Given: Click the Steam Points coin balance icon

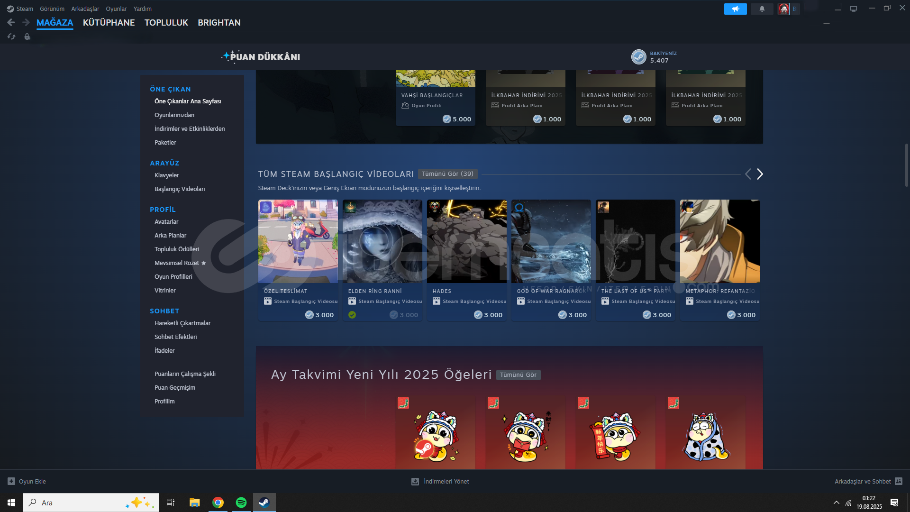Looking at the screenshot, I should [x=638, y=57].
